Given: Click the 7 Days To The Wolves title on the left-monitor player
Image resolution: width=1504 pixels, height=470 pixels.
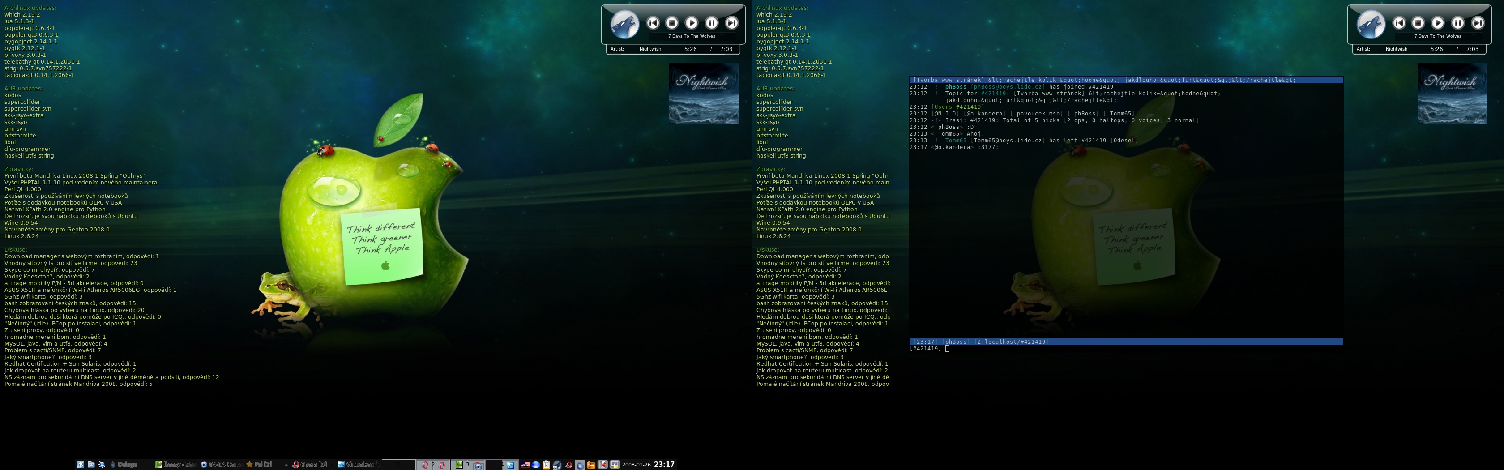Looking at the screenshot, I should [x=691, y=36].
